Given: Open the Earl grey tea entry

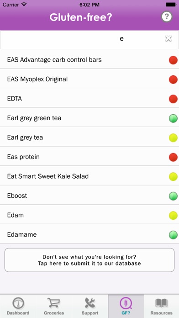Looking at the screenshot, I should click(x=89, y=138).
